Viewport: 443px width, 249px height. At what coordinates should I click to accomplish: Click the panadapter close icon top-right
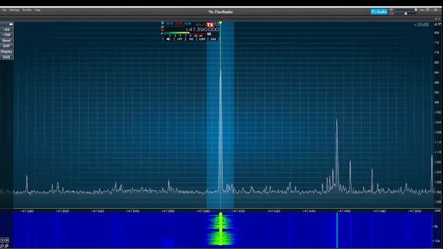440,19
